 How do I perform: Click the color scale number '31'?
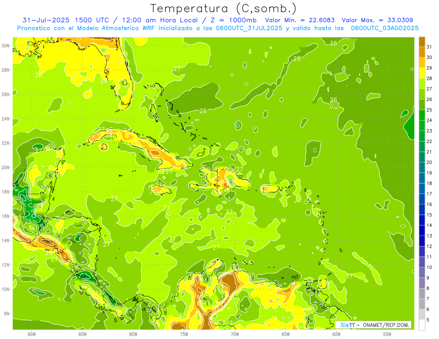click(429, 47)
